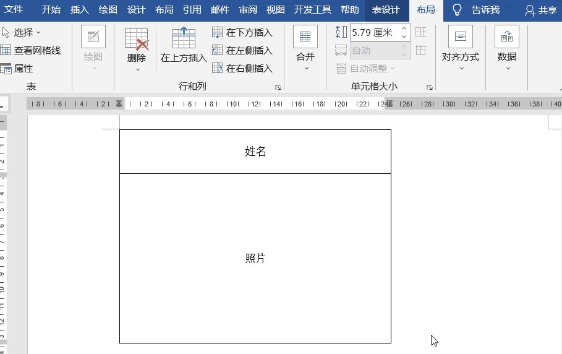562x354 pixels.
Task: Click the right margin marker on ruler
Action: [x=390, y=104]
